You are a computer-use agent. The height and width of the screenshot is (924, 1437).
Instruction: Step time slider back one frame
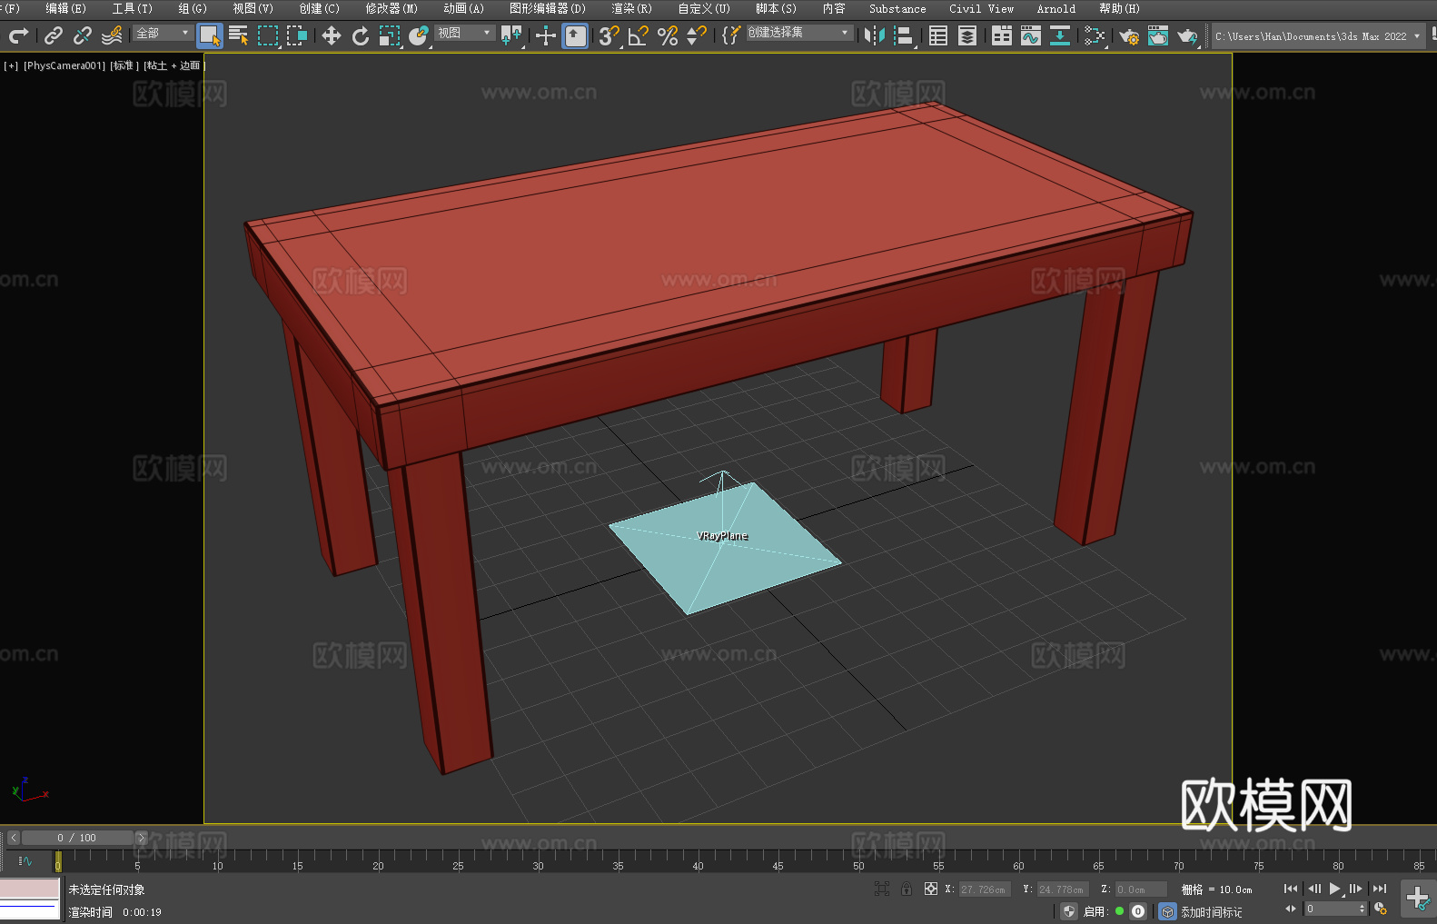tap(14, 838)
